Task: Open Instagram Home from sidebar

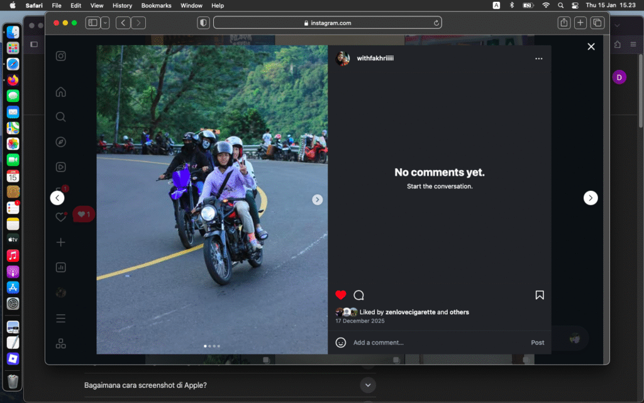Action: point(61,92)
